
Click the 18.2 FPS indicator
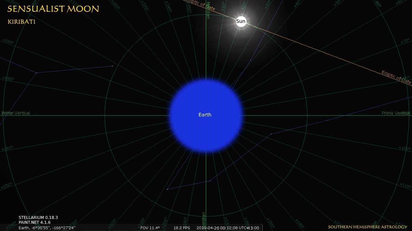182,228
